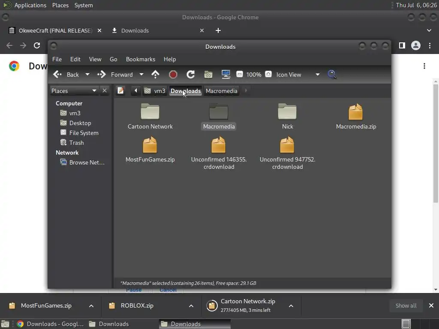Toggle Chrome's side panel icon

(402, 45)
